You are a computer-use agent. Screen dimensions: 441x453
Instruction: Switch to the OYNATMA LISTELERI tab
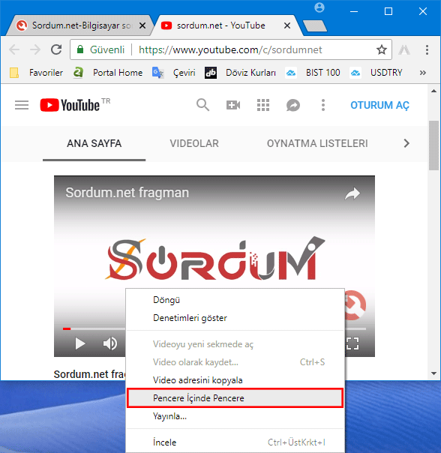[x=317, y=143]
